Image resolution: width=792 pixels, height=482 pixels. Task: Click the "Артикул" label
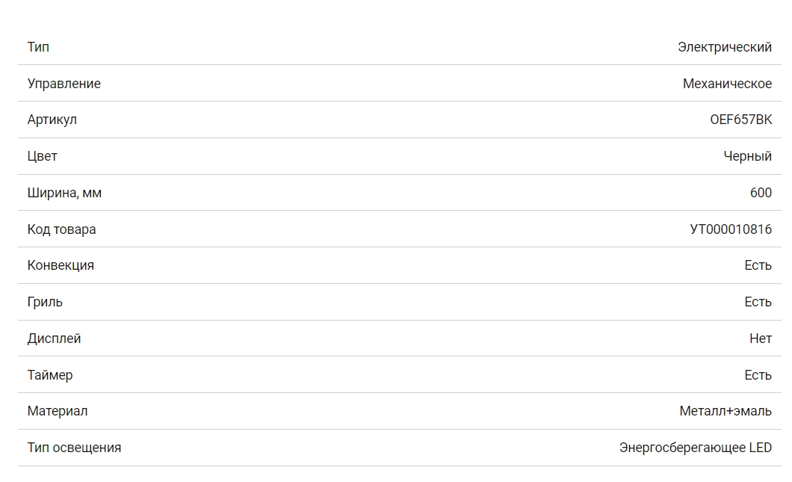pyautogui.click(x=52, y=120)
